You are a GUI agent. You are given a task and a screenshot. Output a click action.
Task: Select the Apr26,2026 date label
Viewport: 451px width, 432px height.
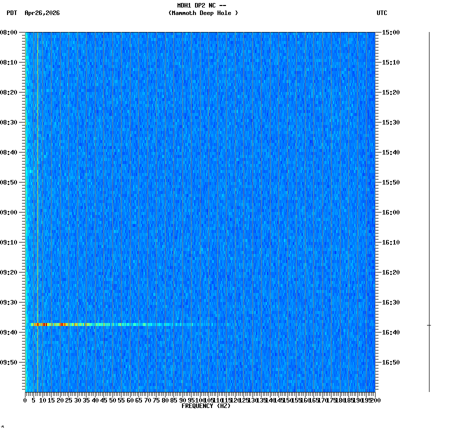[42, 14]
